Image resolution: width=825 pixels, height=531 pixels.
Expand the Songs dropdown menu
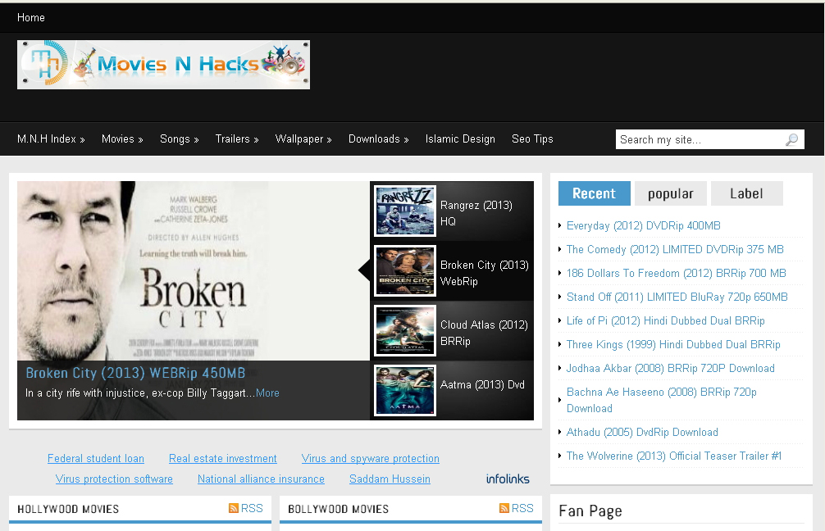point(180,138)
